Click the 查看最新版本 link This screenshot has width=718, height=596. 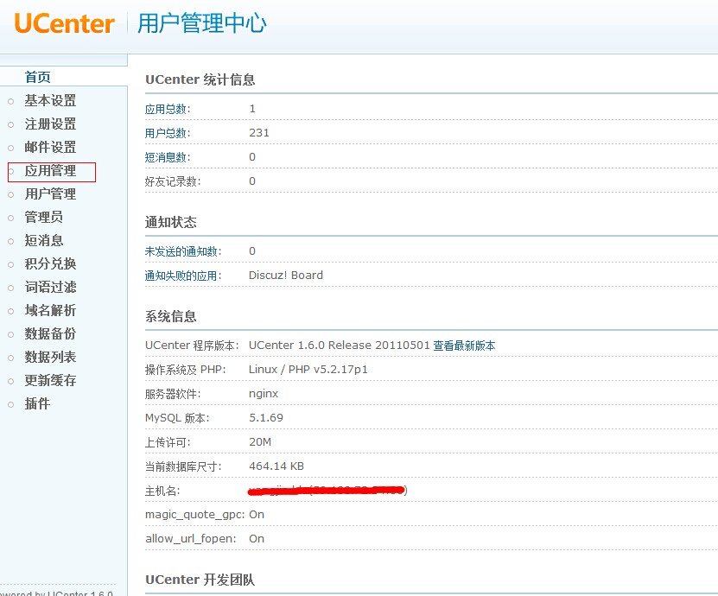pos(464,346)
